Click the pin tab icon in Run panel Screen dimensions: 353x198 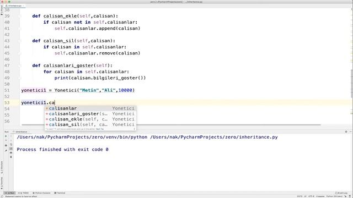pyautogui.click(x=6, y=151)
